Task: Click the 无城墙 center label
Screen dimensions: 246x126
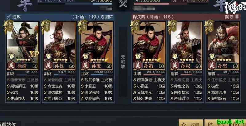Action: pos(123,62)
